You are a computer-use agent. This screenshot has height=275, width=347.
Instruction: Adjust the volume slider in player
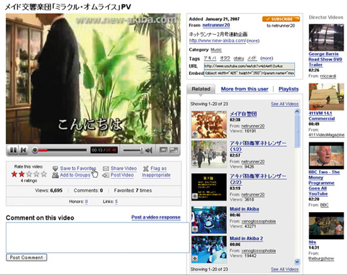click(134, 151)
